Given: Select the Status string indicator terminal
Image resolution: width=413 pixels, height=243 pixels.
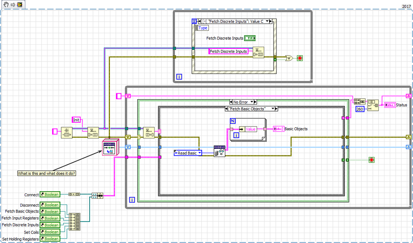Looking at the screenshot, I should pos(390,105).
